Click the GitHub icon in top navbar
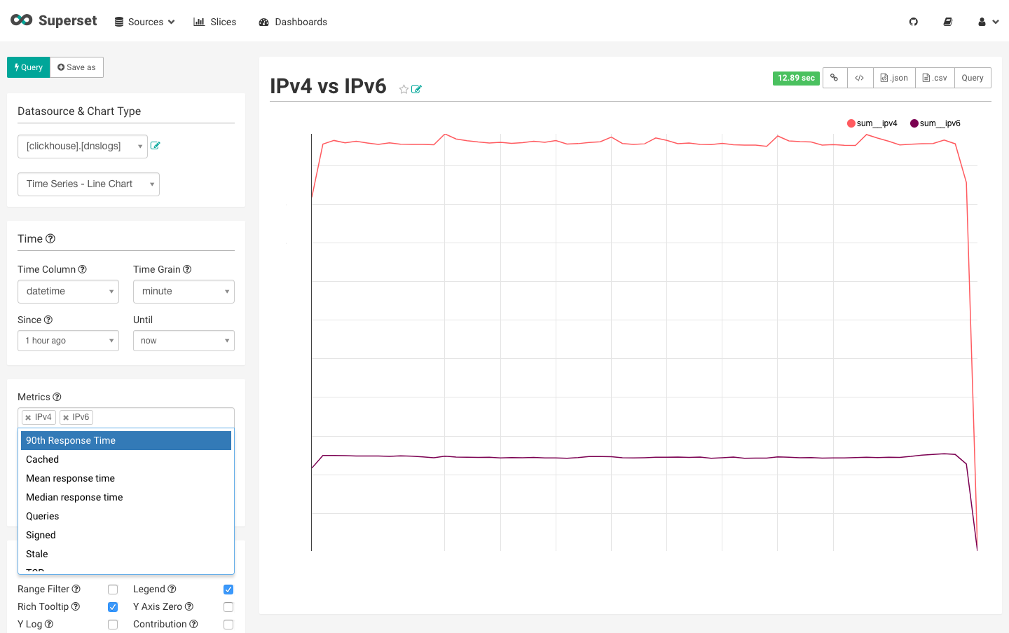This screenshot has width=1009, height=633. [913, 22]
